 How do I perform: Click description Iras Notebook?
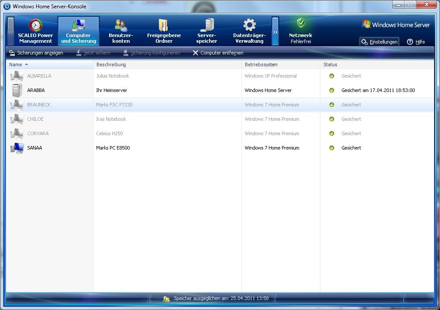(111, 119)
